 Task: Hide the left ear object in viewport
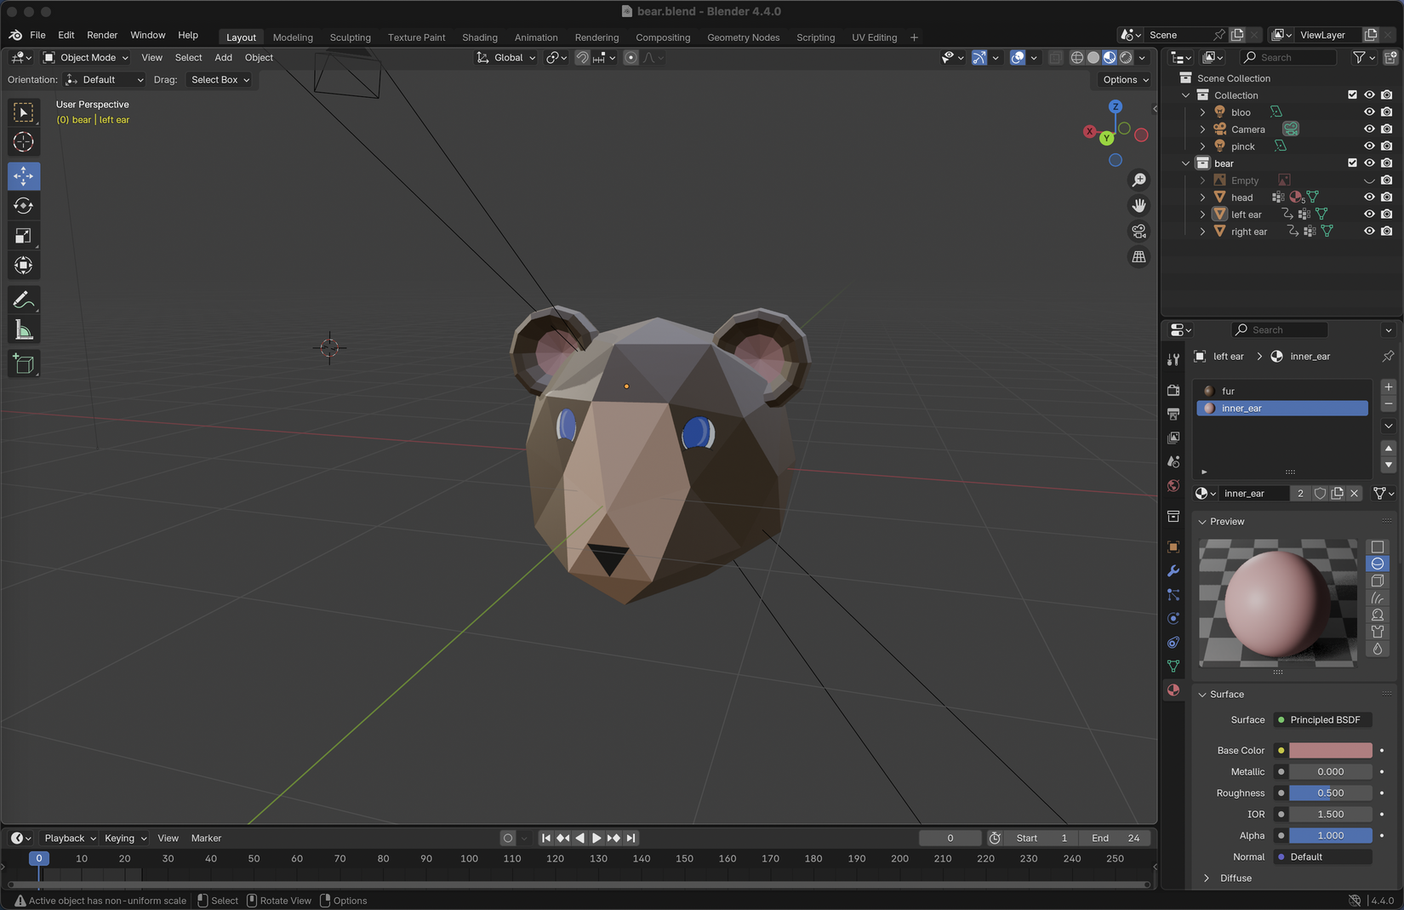point(1369,214)
